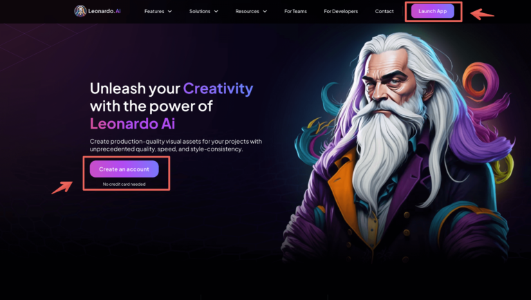This screenshot has height=300, width=531.
Task: Click the Leonardo.Ai wizard logo icon
Action: click(x=80, y=11)
